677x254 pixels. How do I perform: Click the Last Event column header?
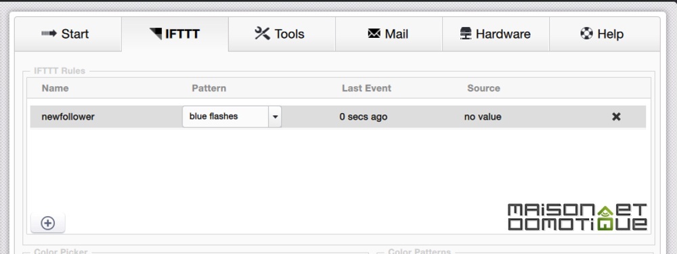366,88
